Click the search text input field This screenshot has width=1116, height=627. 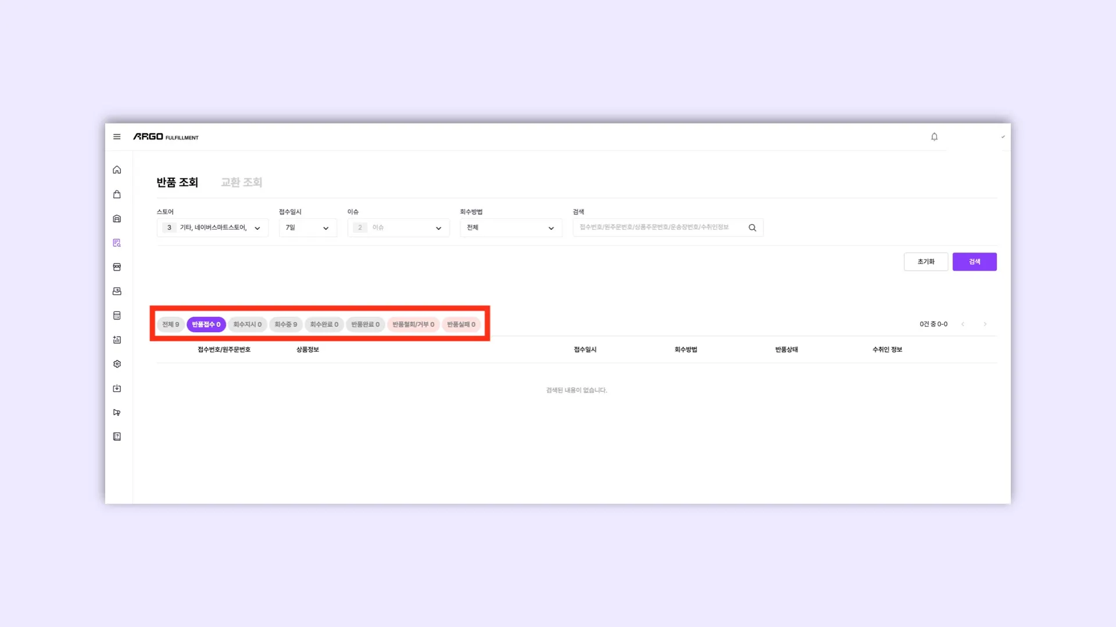[660, 228]
